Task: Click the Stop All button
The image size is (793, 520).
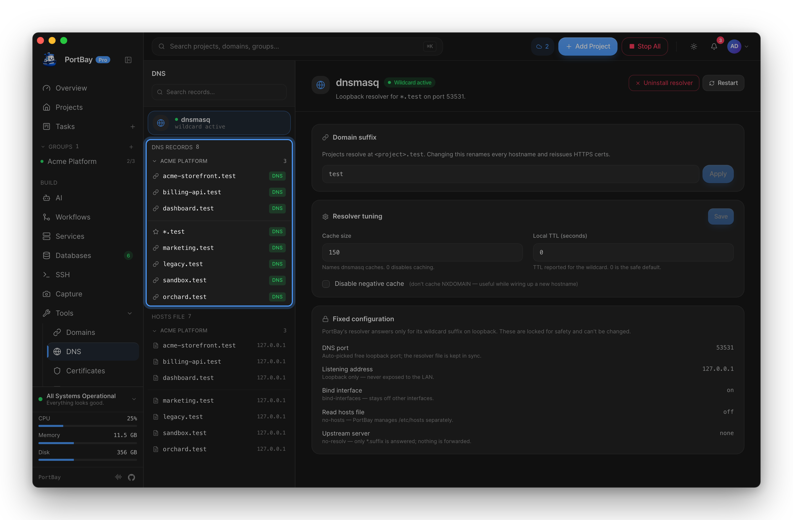Action: tap(645, 47)
